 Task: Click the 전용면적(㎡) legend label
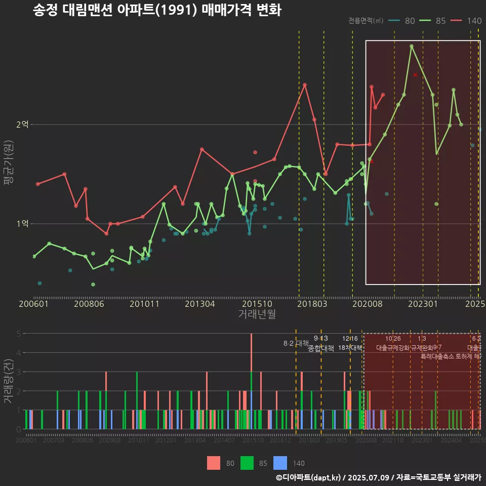[366, 21]
